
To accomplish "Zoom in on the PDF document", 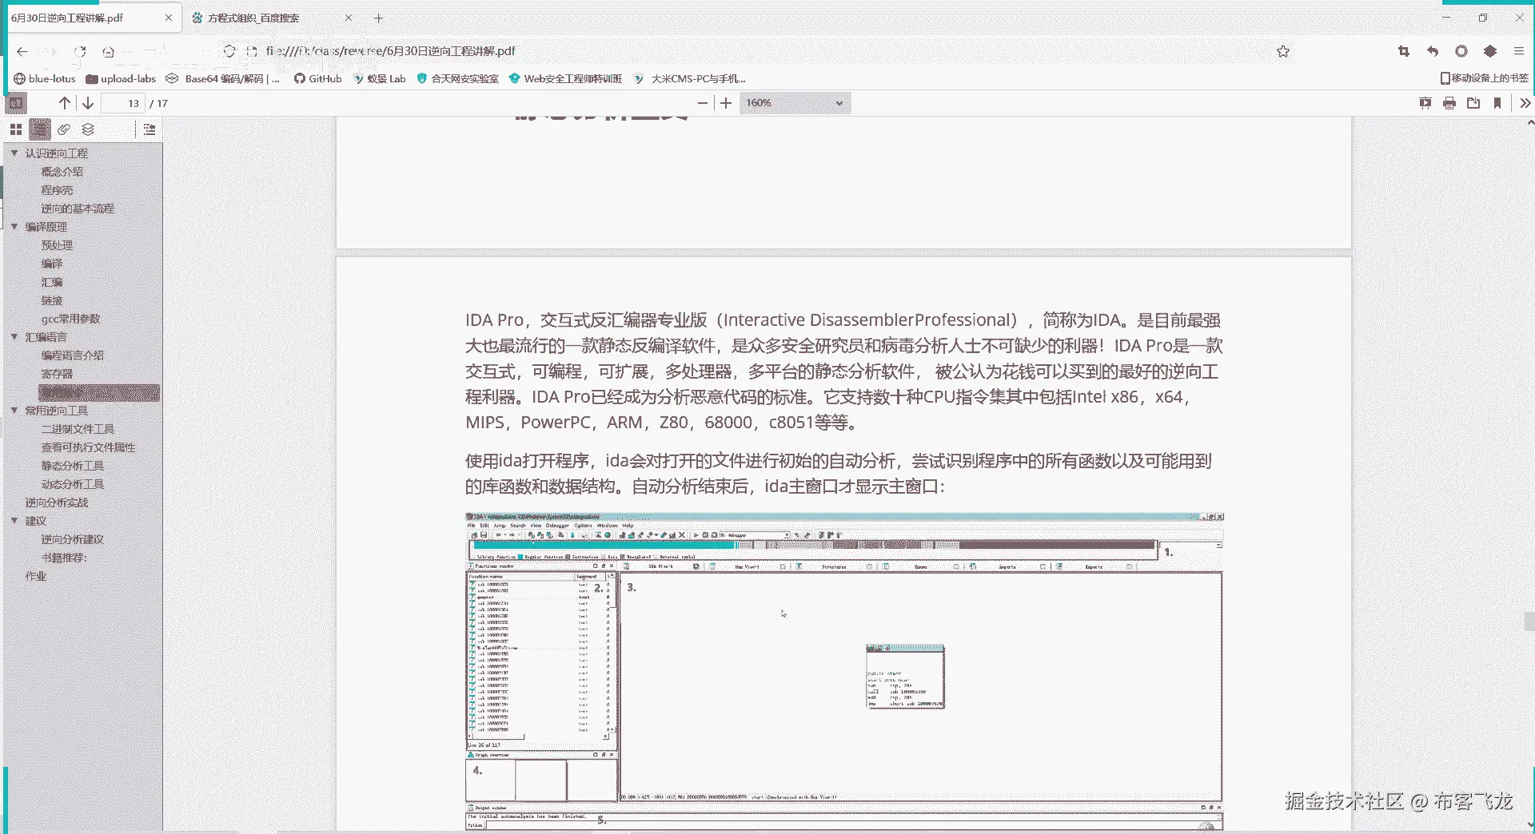I will pyautogui.click(x=726, y=103).
